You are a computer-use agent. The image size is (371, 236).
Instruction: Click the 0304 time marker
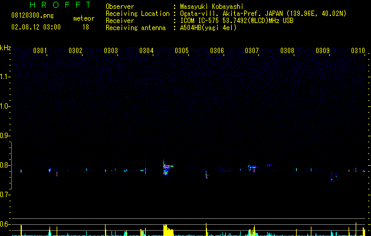(146, 50)
